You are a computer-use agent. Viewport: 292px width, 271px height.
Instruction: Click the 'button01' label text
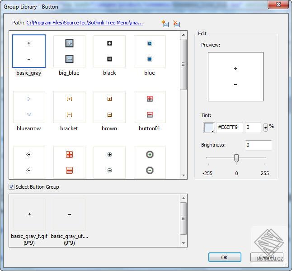tap(150, 128)
